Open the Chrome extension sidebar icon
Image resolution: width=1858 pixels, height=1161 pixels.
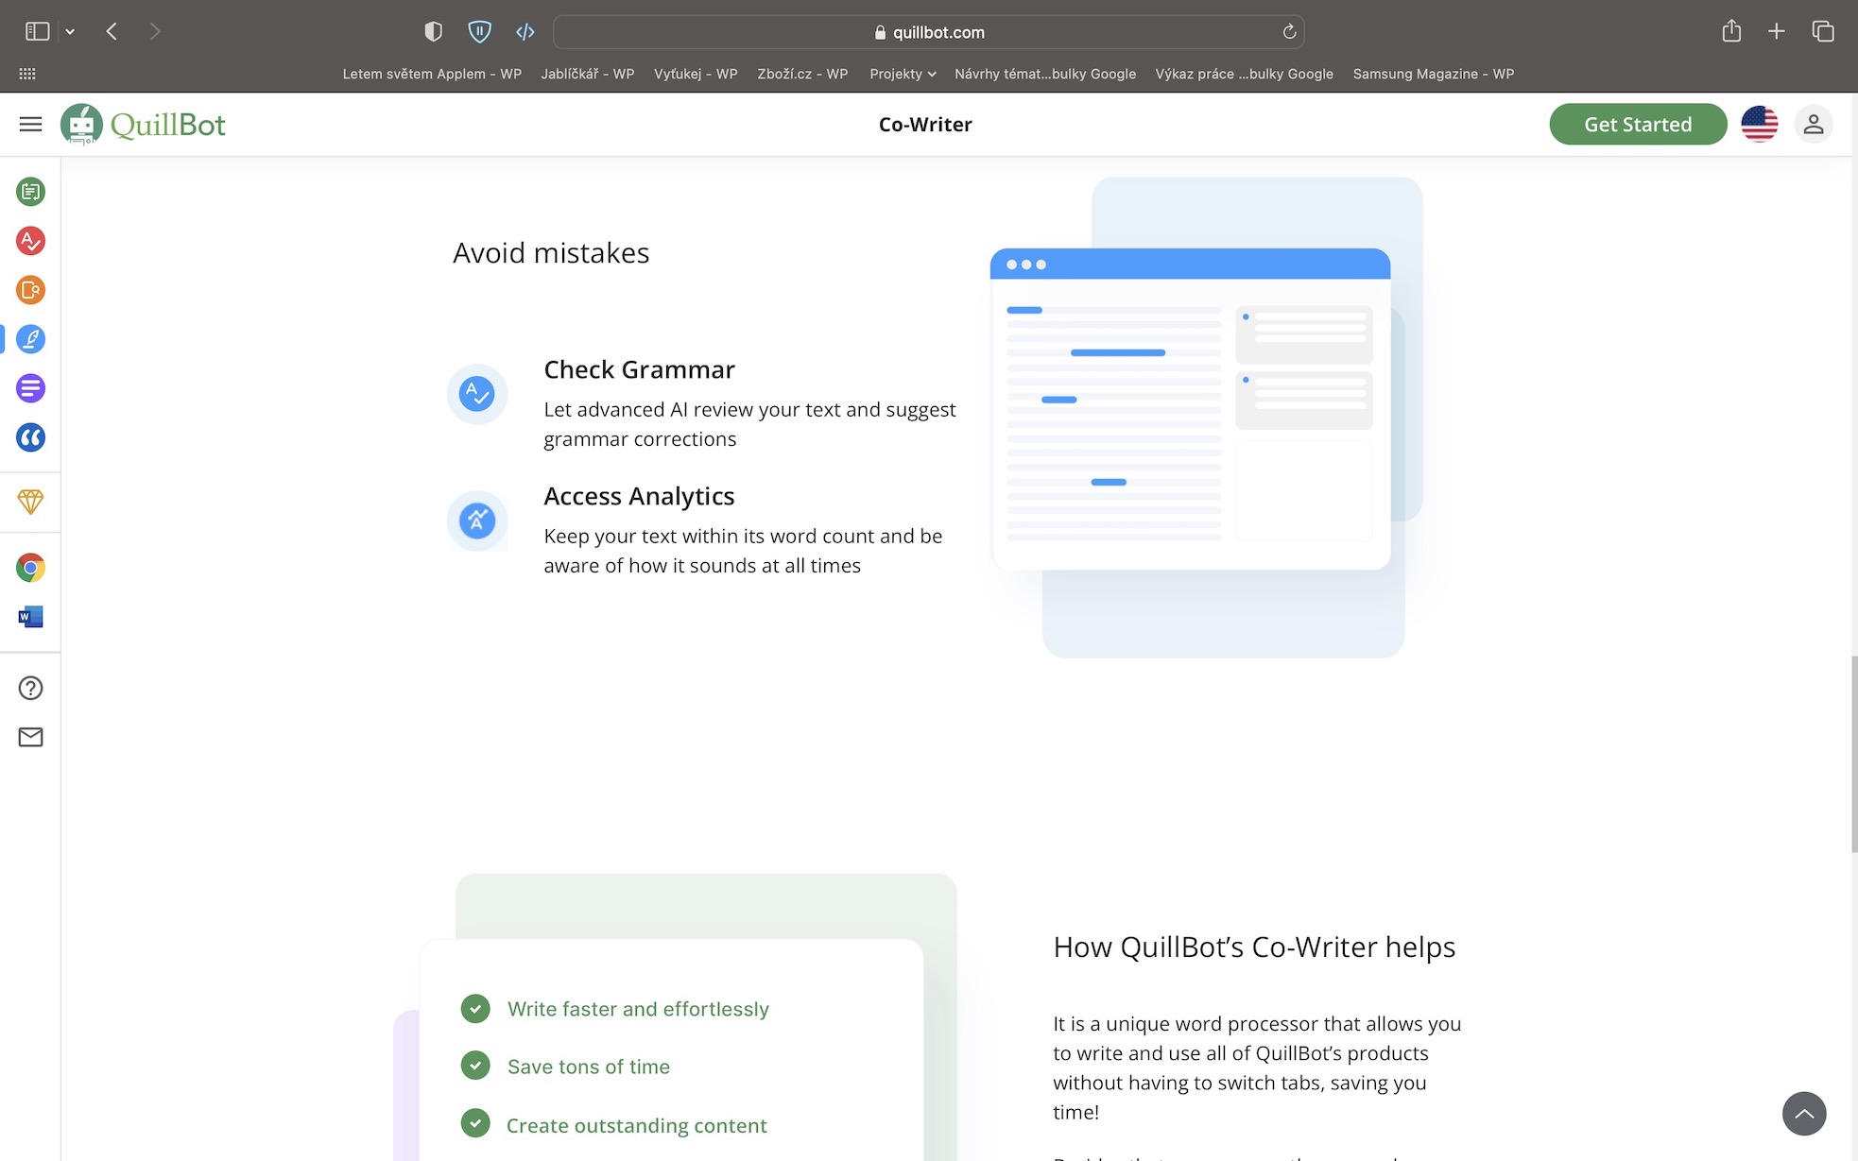pos(30,568)
